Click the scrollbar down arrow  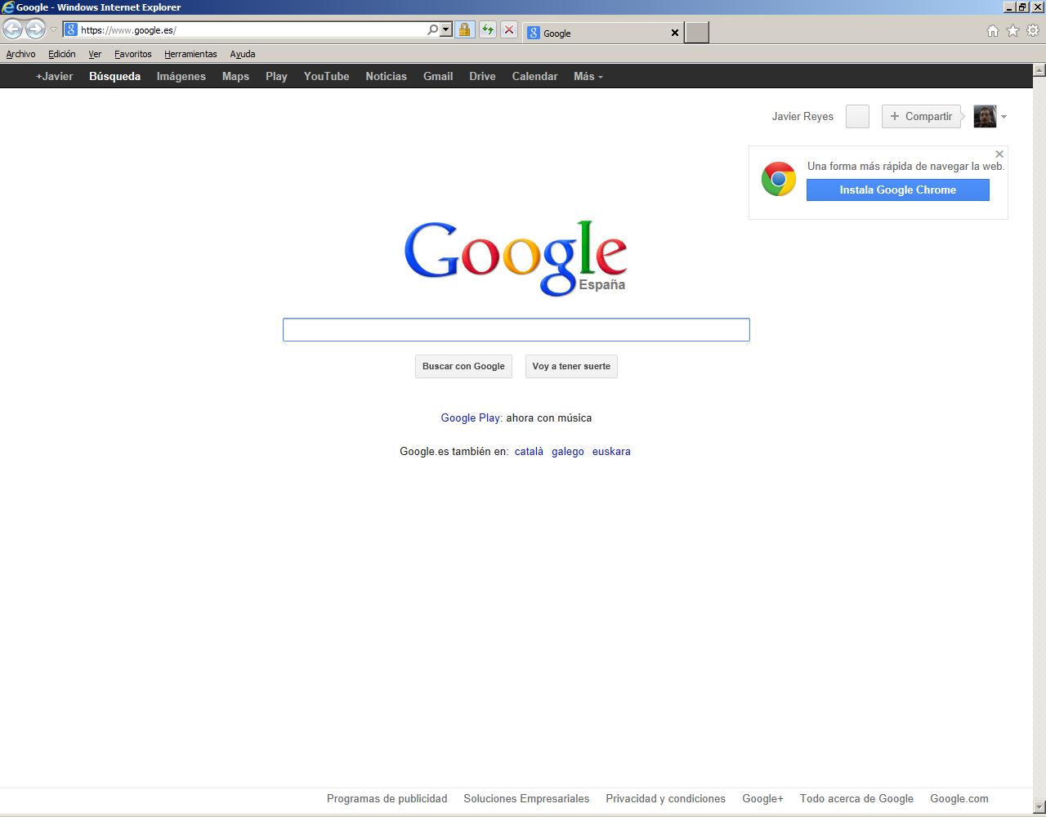tap(1039, 807)
